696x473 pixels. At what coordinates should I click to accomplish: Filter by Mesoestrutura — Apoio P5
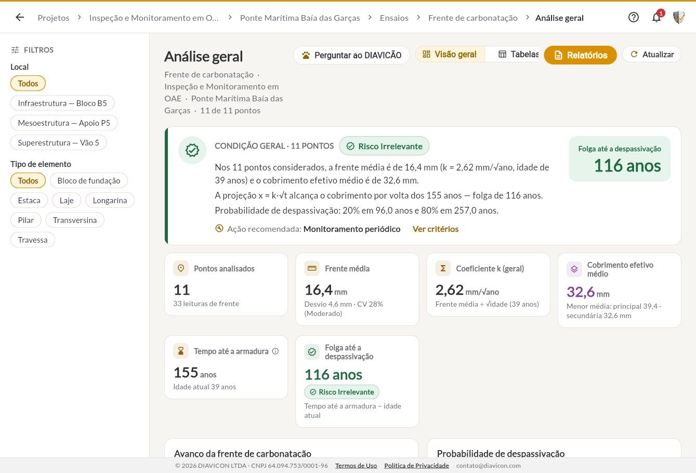[x=64, y=123]
